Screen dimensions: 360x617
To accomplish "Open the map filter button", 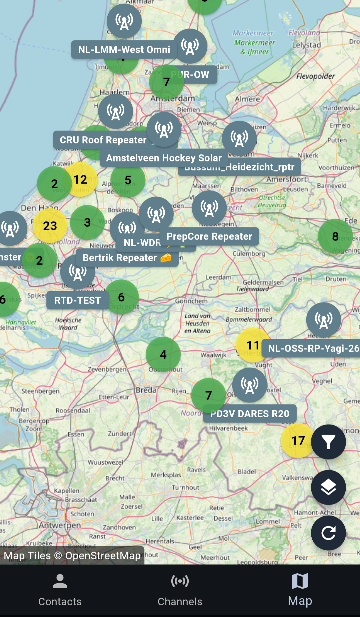I will [328, 442].
